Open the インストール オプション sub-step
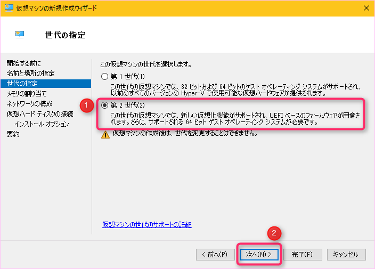The image size is (375, 269). tap(42, 124)
